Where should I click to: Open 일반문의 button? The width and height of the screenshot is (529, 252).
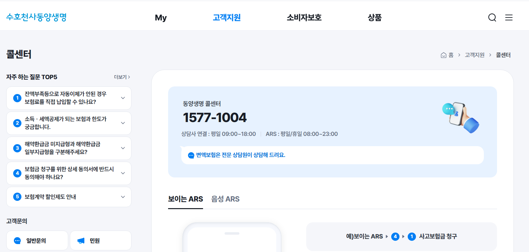[x=37, y=240]
